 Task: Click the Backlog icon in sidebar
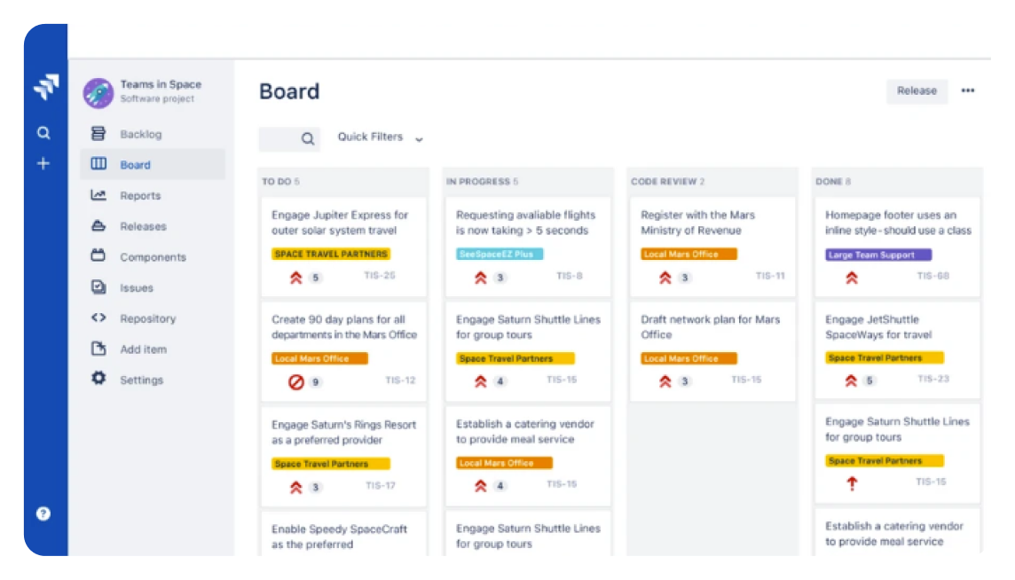coord(98,135)
